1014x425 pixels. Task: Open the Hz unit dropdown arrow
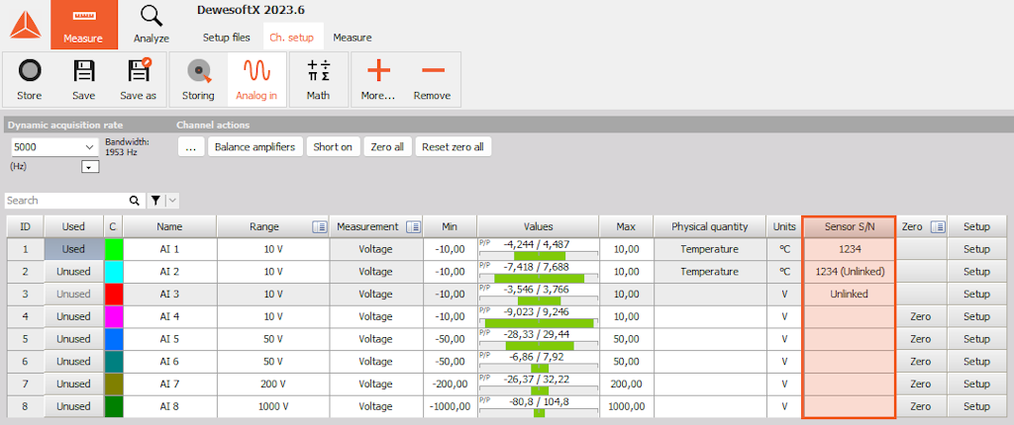(x=90, y=167)
